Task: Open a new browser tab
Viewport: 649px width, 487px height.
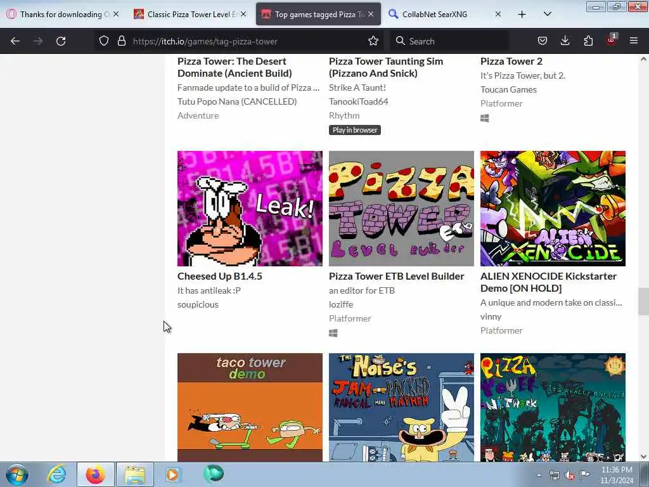Action: (x=522, y=14)
